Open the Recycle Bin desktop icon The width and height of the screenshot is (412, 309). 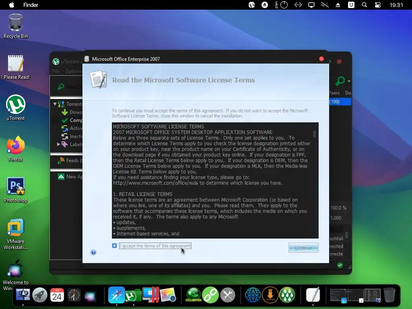pyautogui.click(x=16, y=26)
